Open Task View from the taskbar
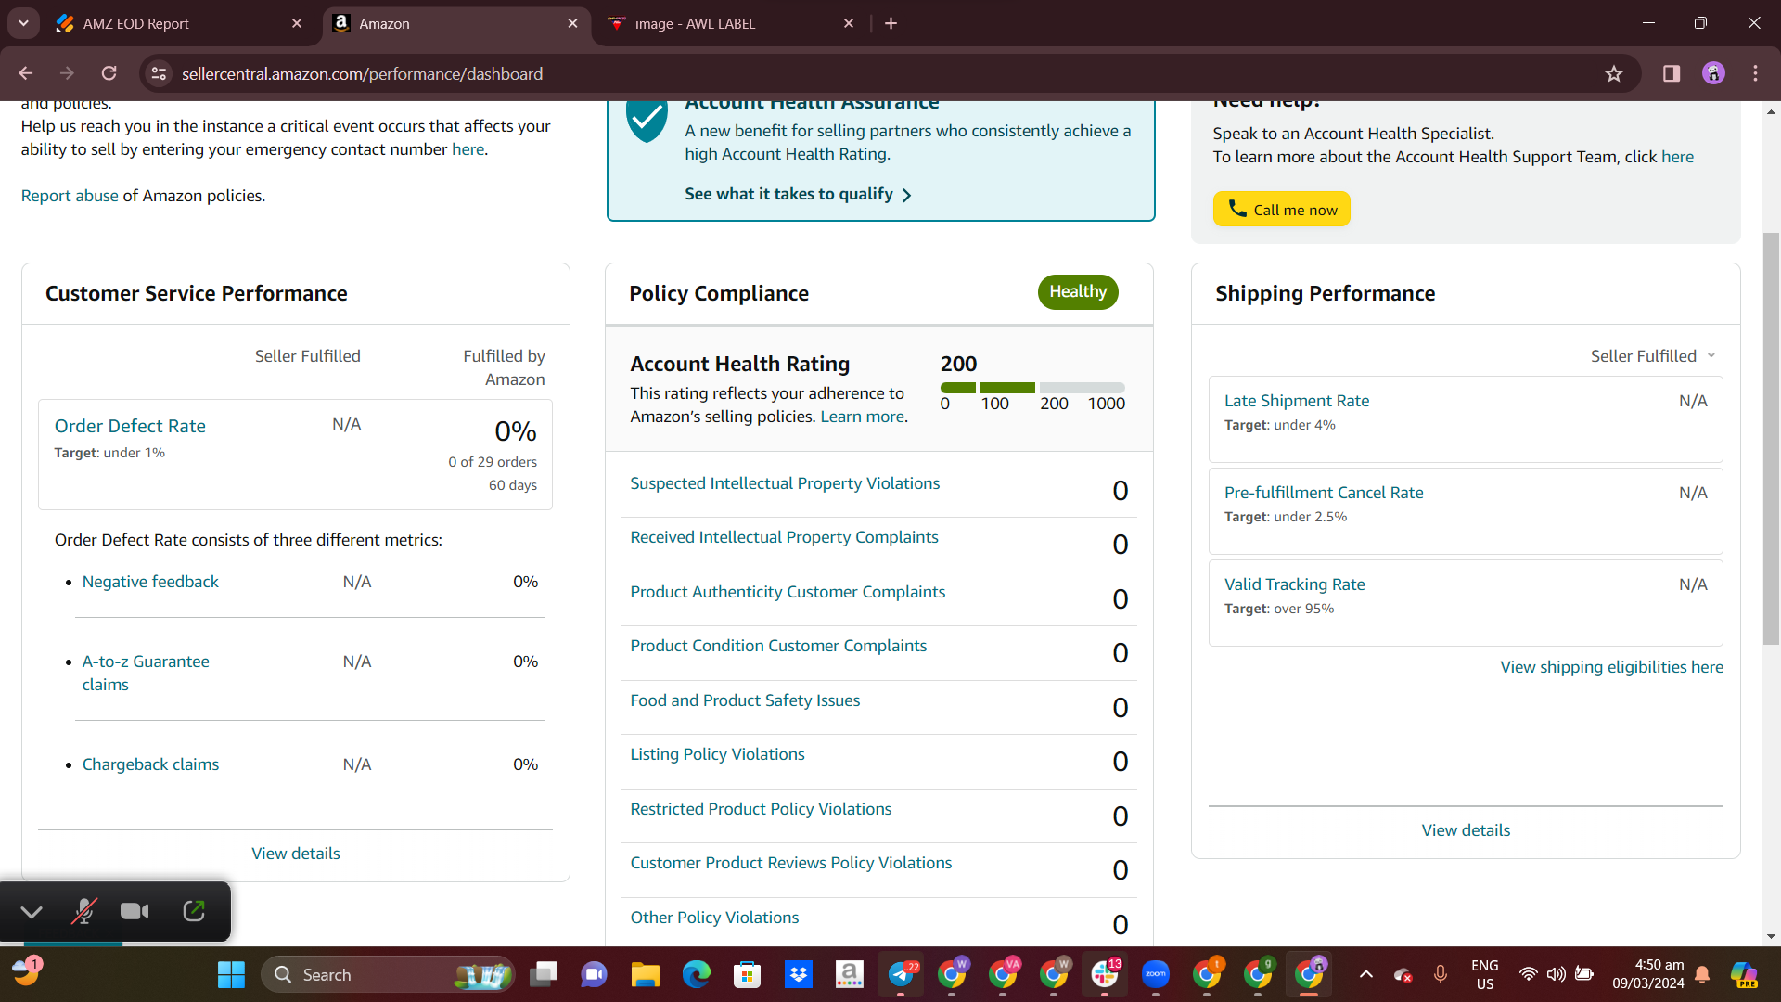This screenshot has height=1002, width=1781. (544, 974)
